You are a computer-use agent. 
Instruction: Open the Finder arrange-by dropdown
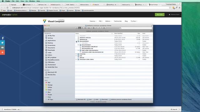tap(90, 28)
